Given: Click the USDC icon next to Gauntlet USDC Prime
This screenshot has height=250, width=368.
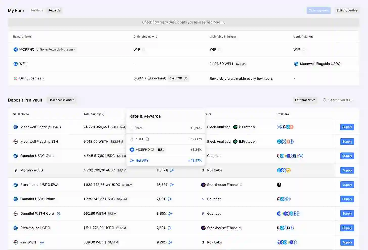Looking at the screenshot, I should 16,199.
